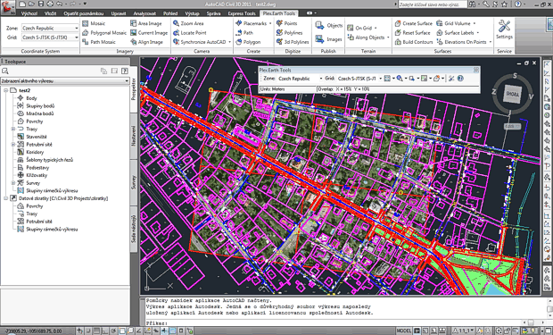Collapse the test2 tree node
Screen dimensions: 553x335
(x=5, y=90)
